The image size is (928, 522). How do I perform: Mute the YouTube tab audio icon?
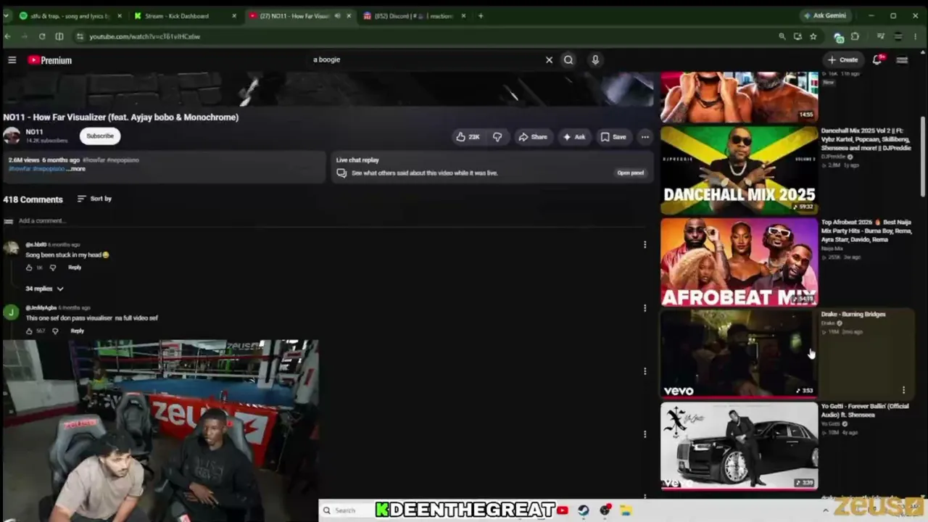[337, 16]
